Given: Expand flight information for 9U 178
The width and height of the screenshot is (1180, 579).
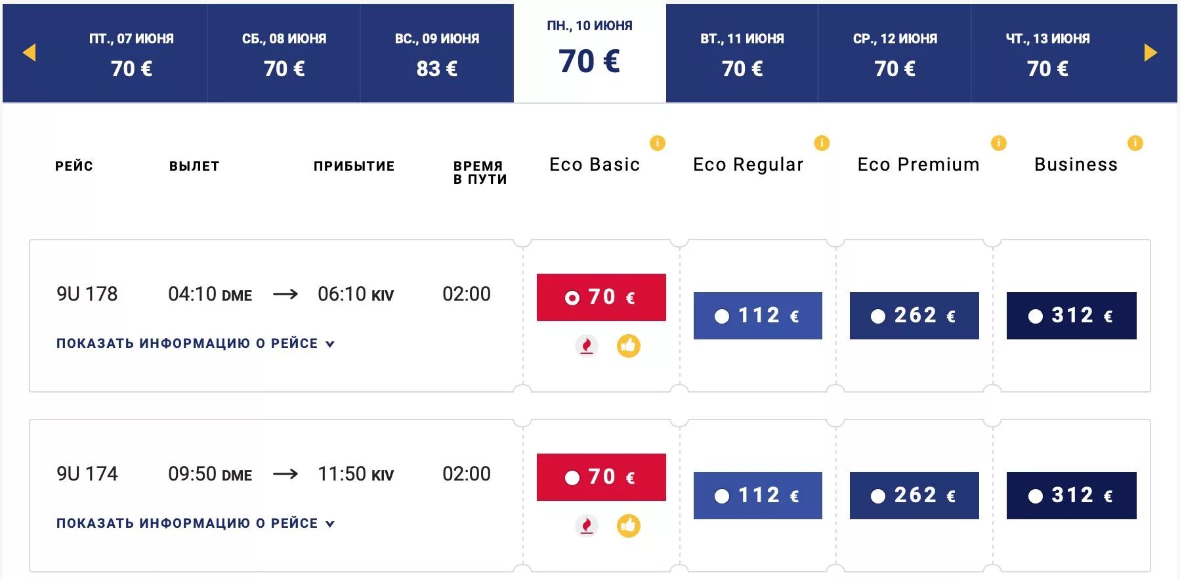Looking at the screenshot, I should pyautogui.click(x=196, y=343).
